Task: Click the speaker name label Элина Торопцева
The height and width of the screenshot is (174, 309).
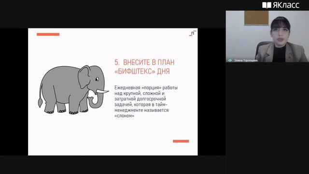Action: pos(246,60)
